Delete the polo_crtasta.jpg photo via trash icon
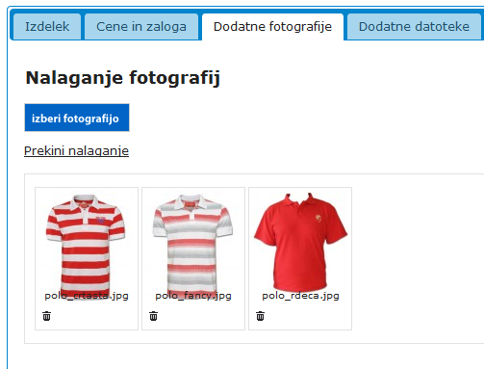Image resolution: width=484 pixels, height=369 pixels. [x=46, y=316]
